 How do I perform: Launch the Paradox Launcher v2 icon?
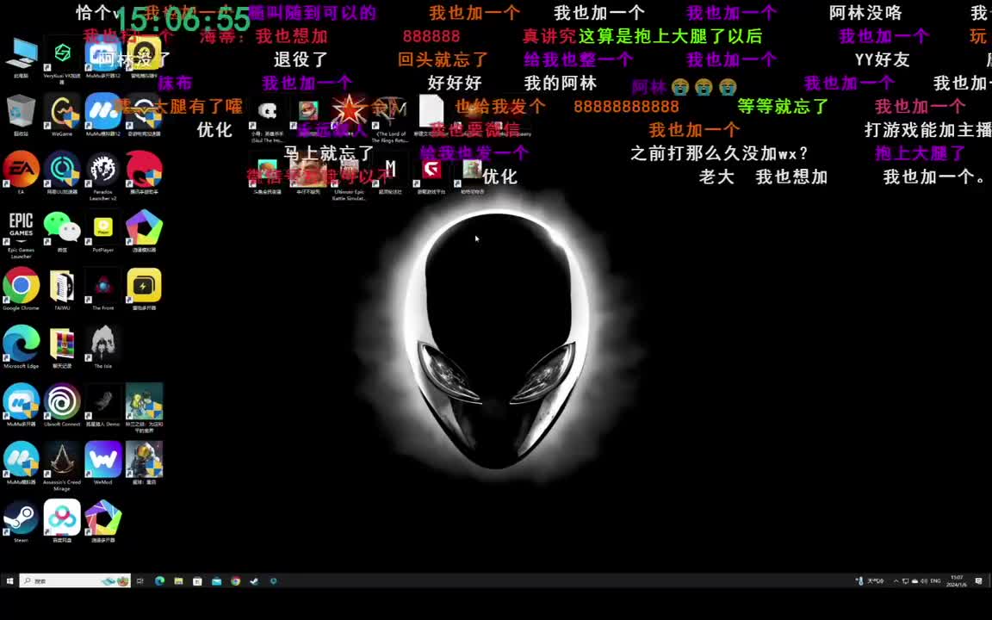103,176
